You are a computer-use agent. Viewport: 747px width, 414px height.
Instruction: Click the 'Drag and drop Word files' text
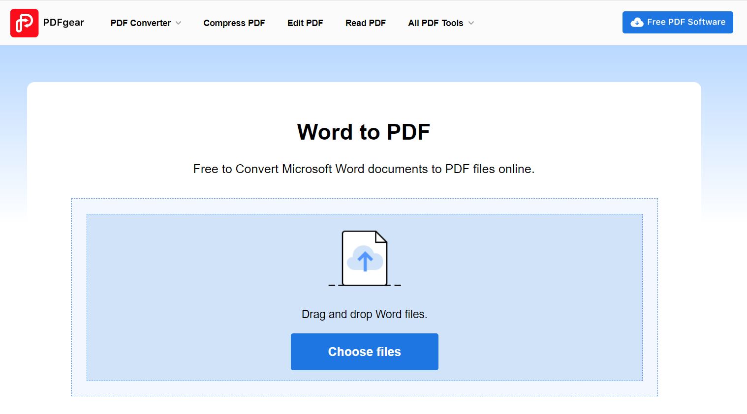tap(364, 314)
